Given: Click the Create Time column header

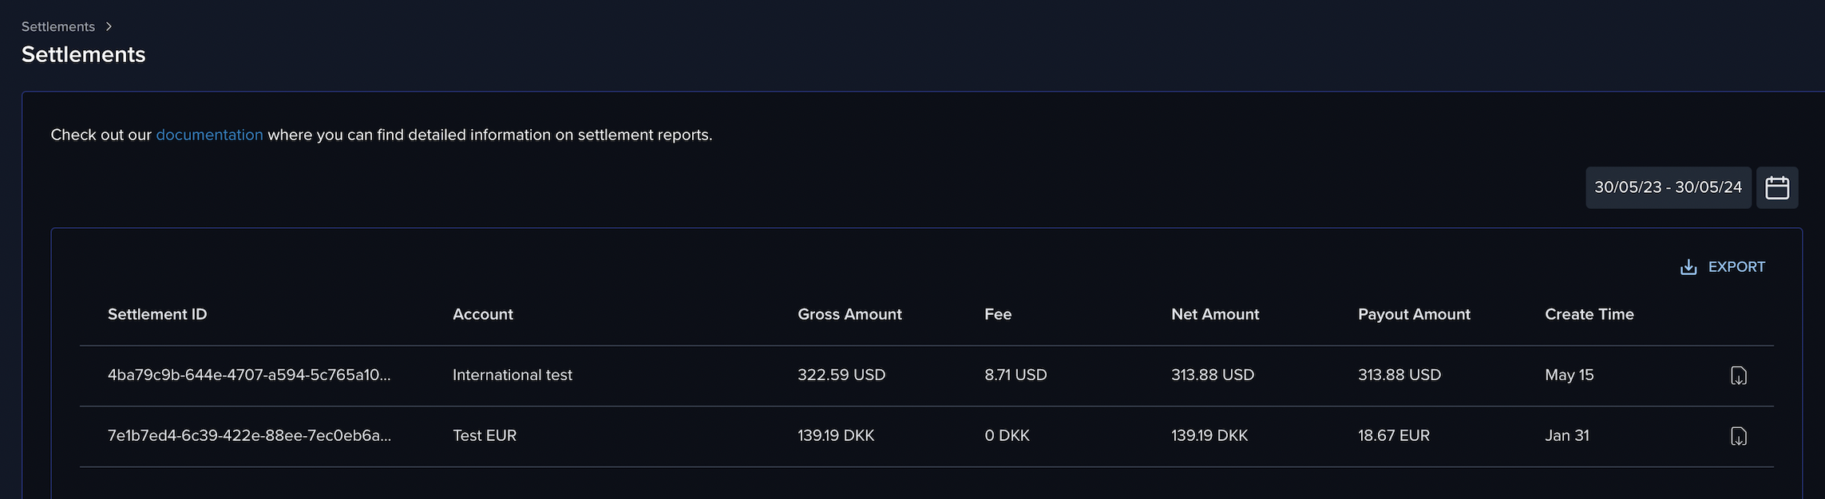Looking at the screenshot, I should coord(1589,314).
